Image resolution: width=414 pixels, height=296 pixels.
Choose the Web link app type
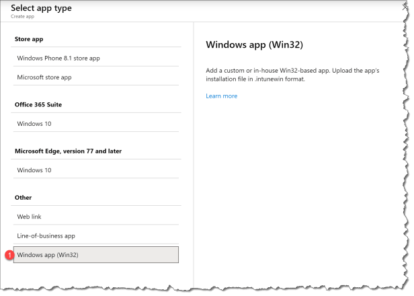click(96, 217)
